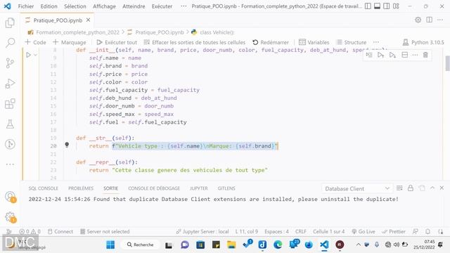Show more menu bar items ellipsis
This screenshot has height=253, width=450.
[x=184, y=6]
